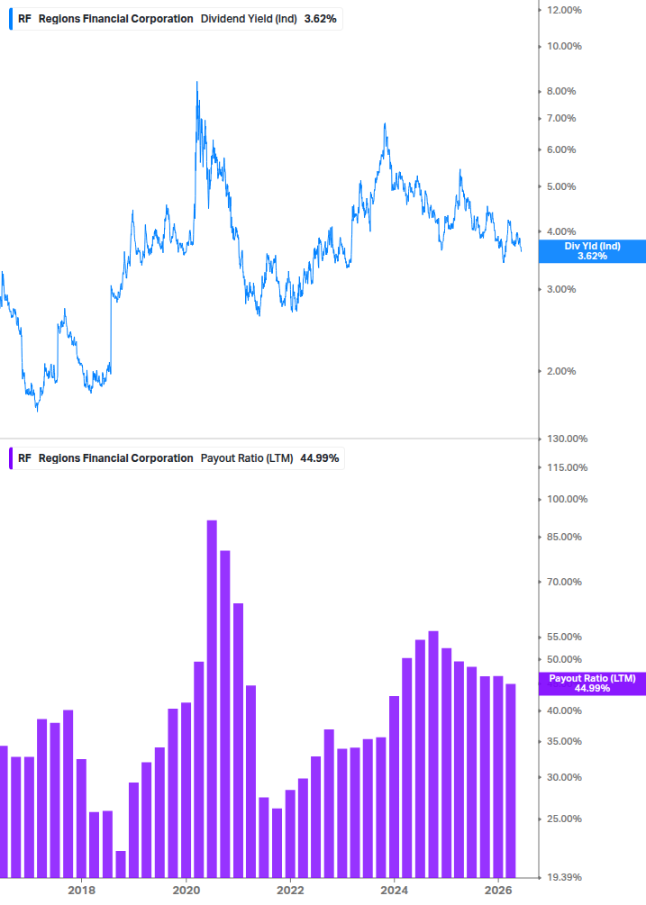Click the 50.00% tick on the payout axis

tap(564, 659)
